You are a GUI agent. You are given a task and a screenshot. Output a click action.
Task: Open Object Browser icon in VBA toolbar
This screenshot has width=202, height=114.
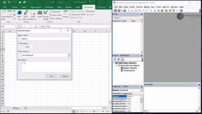pyautogui.click(x=174, y=10)
